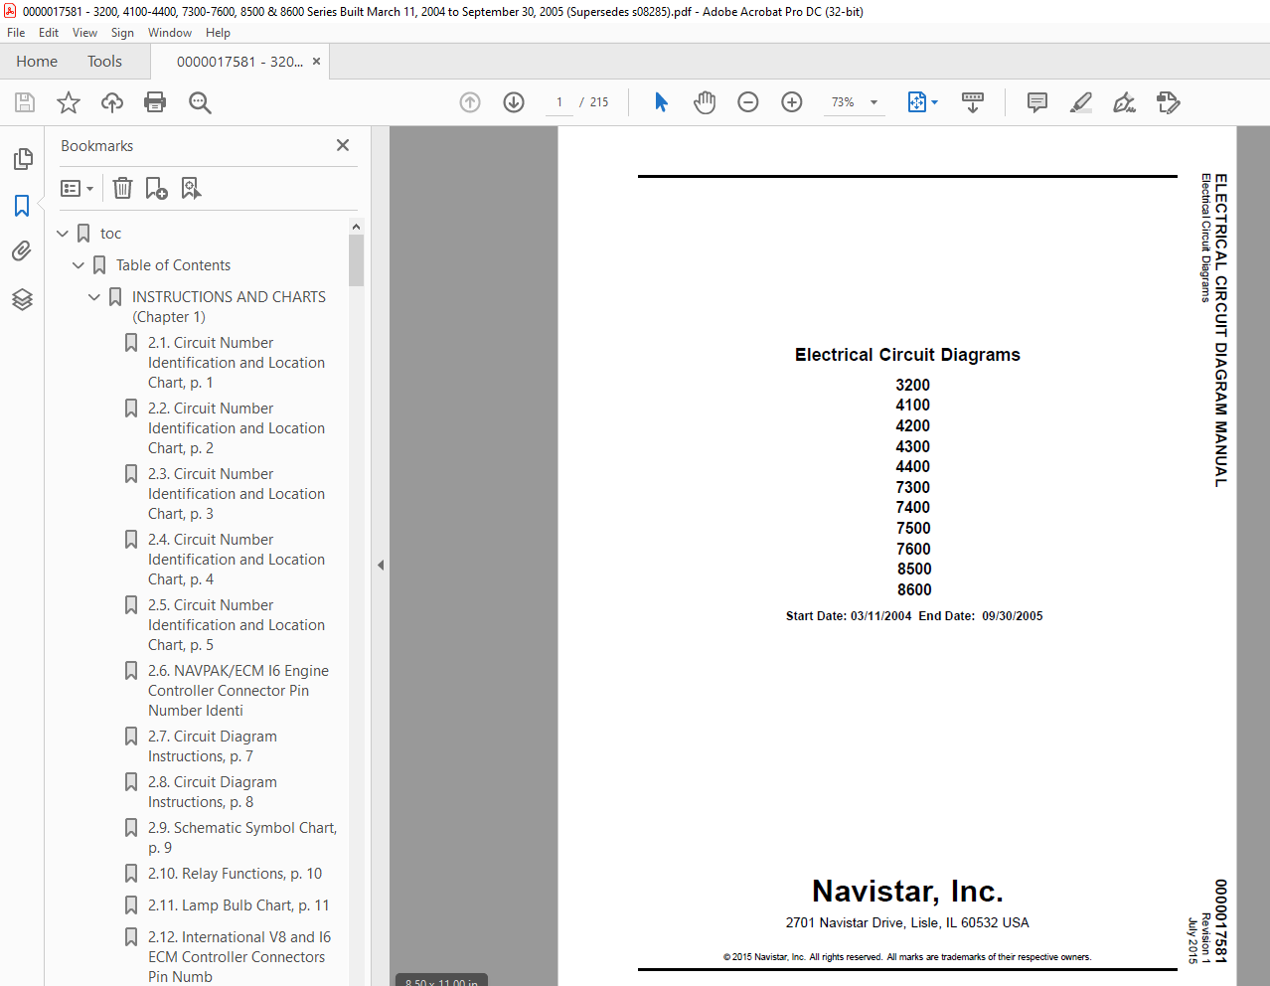Open bookmark 2.5 Circuit Number Chart p. 5
This screenshot has width=1270, height=986.
(237, 625)
